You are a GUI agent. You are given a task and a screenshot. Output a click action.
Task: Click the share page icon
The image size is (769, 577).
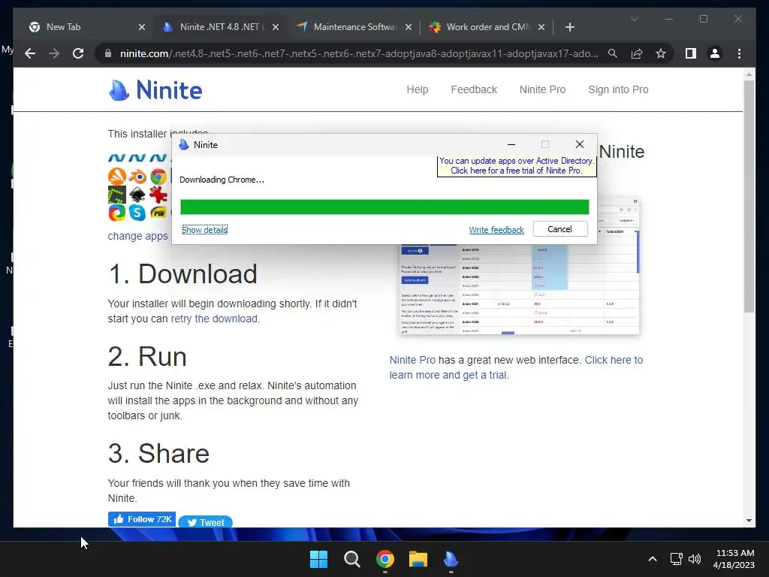point(637,53)
